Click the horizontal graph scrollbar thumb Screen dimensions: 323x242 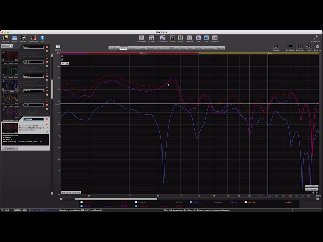[x=116, y=199]
